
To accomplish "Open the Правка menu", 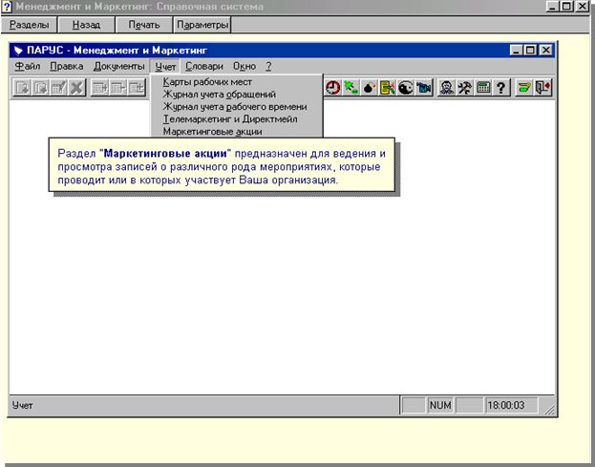I will (x=67, y=67).
